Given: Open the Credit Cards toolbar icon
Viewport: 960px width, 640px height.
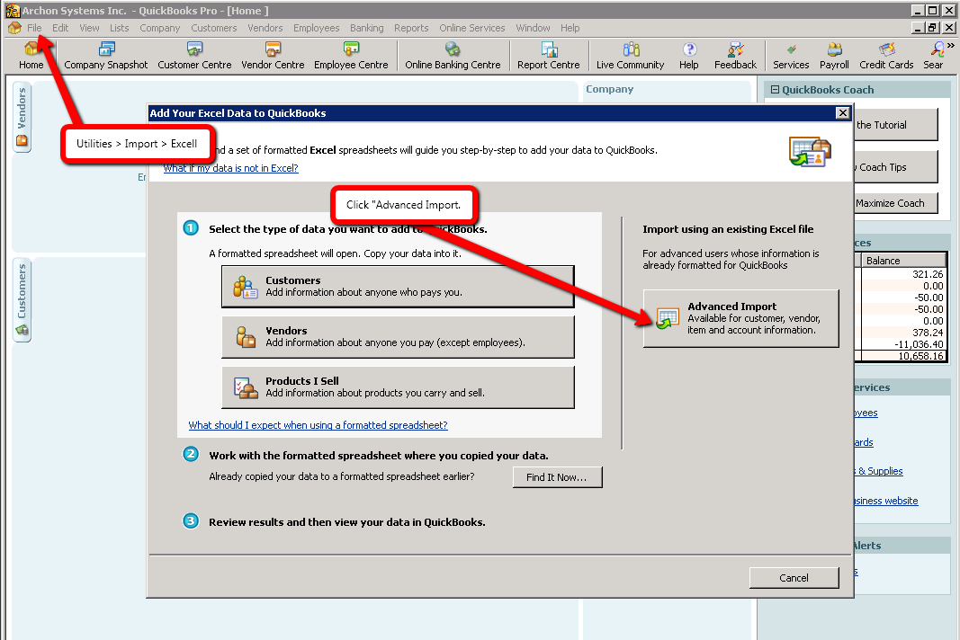Looking at the screenshot, I should click(886, 56).
